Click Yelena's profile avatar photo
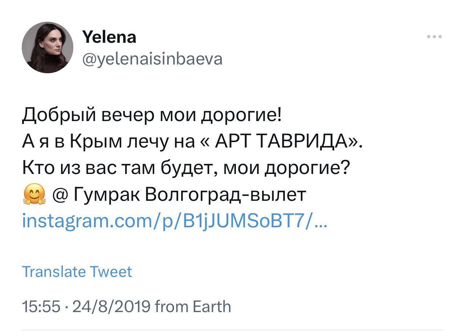 click(48, 47)
